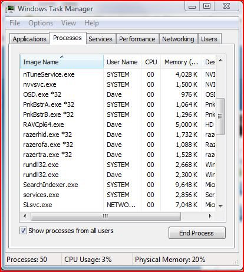
Task: Close the Task Manager window
Action: coord(226,6)
